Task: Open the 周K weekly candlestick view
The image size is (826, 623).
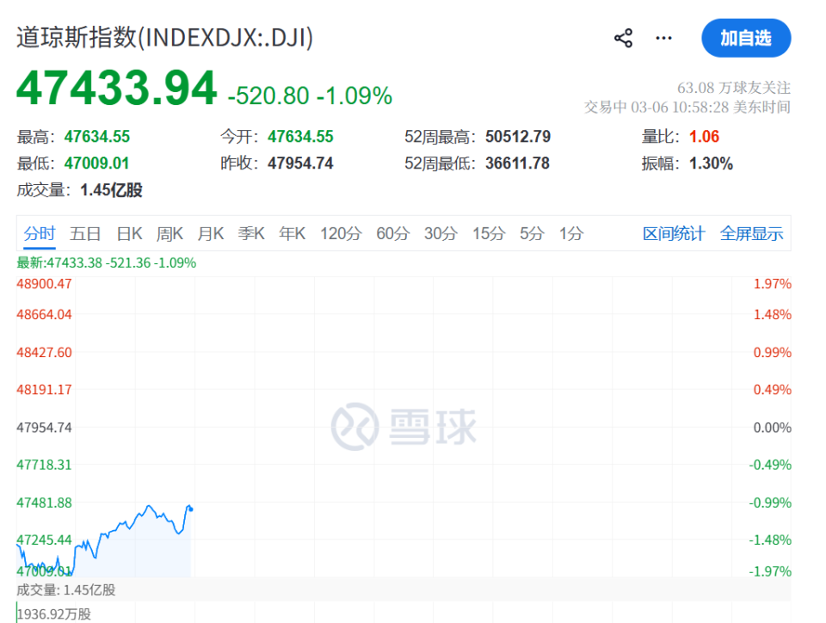Action: point(169,232)
